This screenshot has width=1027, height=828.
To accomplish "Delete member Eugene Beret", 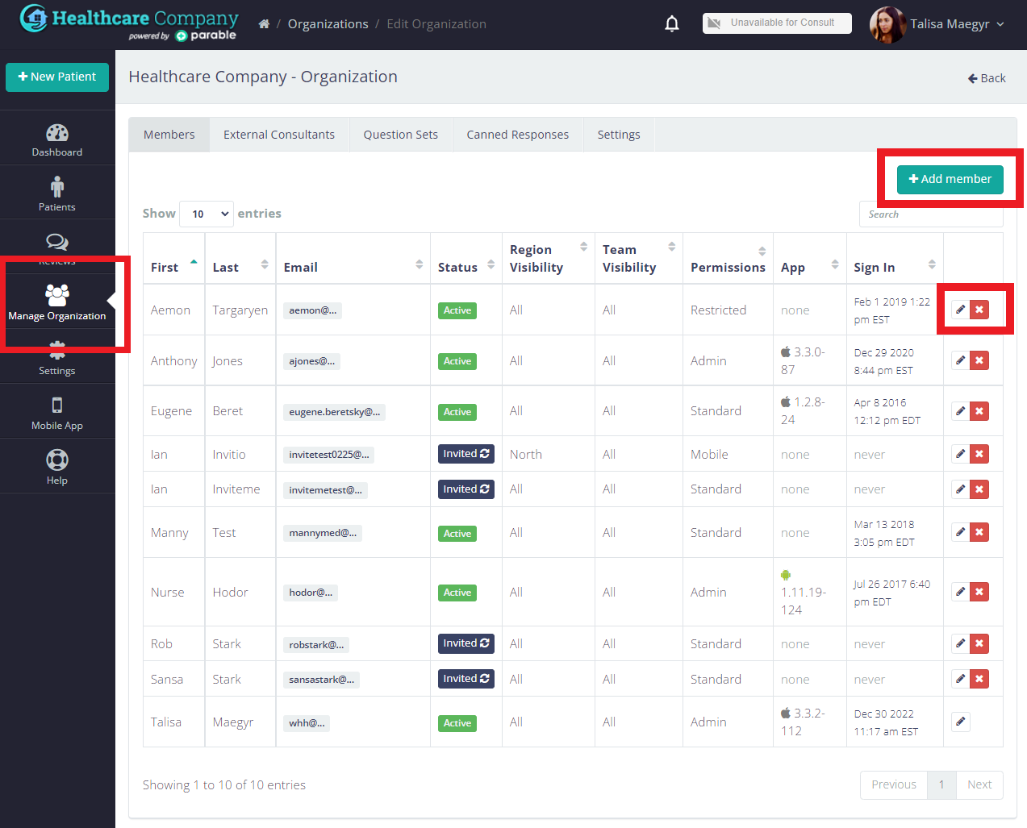I will [979, 411].
